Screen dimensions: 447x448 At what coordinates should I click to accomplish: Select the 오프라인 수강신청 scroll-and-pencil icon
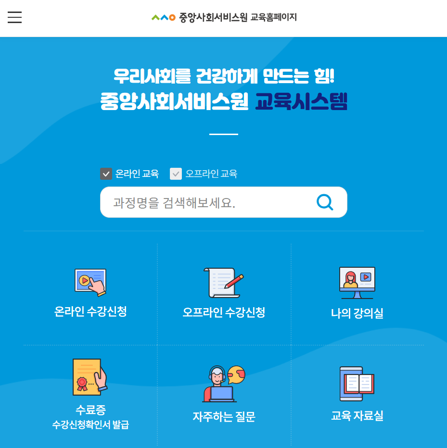coord(223,283)
